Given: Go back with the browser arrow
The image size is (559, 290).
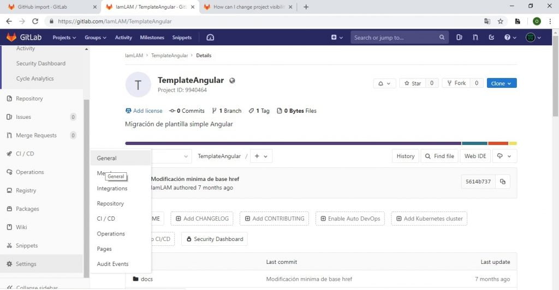Looking at the screenshot, I should tap(9, 21).
